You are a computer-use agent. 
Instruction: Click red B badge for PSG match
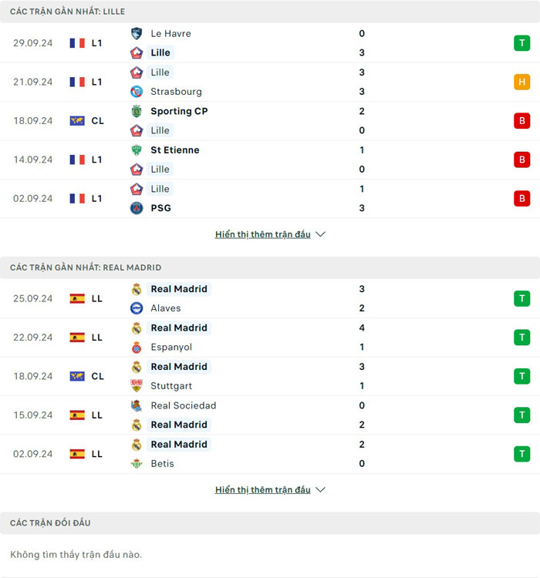tap(522, 198)
